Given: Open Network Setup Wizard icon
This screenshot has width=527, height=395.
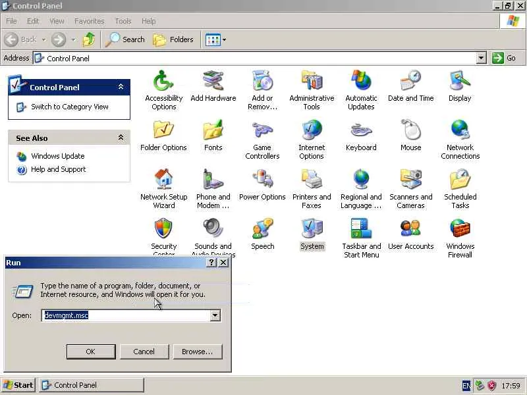Looking at the screenshot, I should (x=163, y=180).
